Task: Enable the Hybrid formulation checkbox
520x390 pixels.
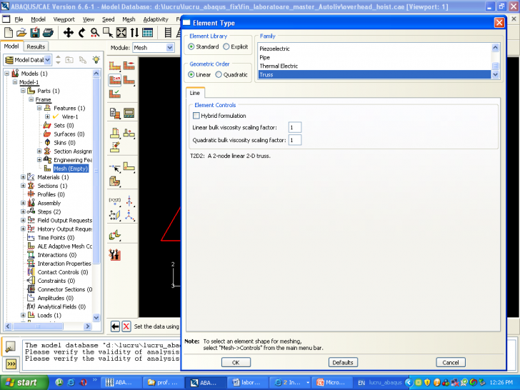Action: (x=196, y=116)
